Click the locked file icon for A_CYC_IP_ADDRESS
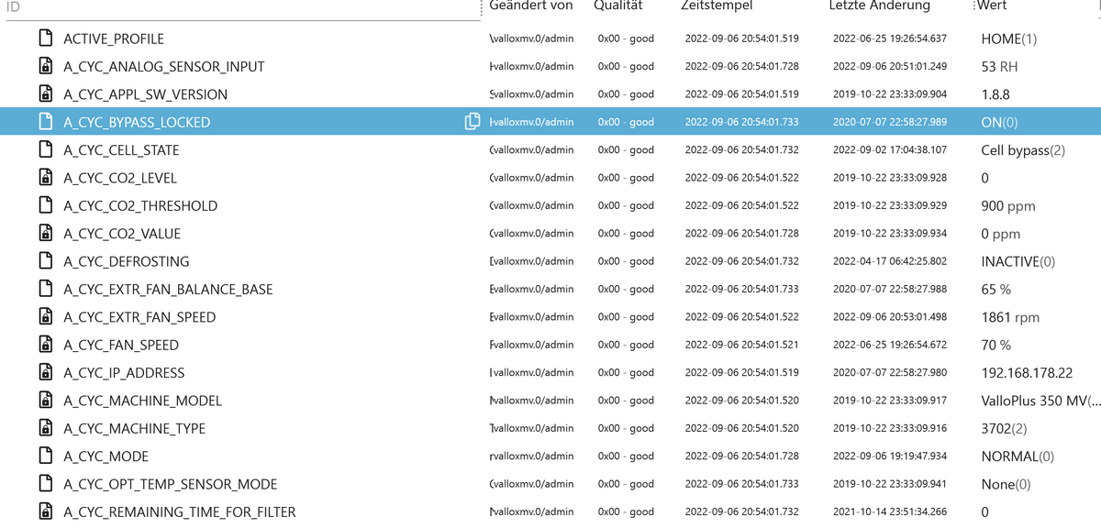Image resolution: width=1101 pixels, height=528 pixels. pyautogui.click(x=44, y=373)
